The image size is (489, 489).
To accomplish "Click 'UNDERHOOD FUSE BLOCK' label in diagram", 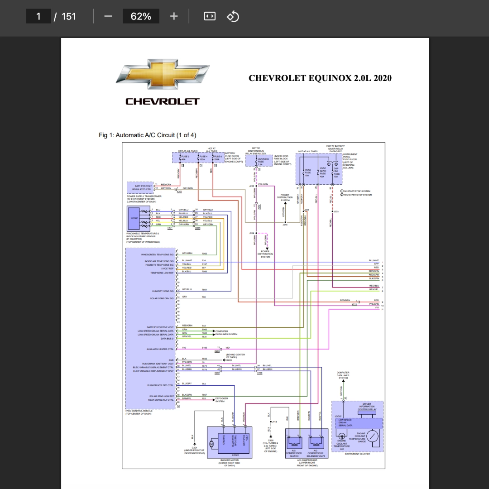I will click(281, 158).
